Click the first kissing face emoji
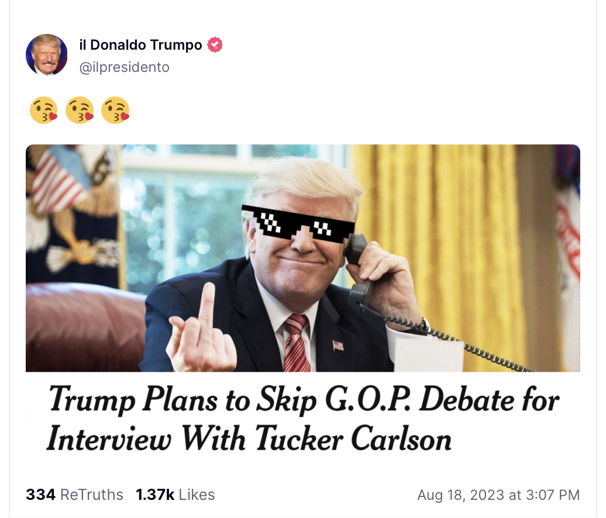606x518 pixels. pos(44,110)
